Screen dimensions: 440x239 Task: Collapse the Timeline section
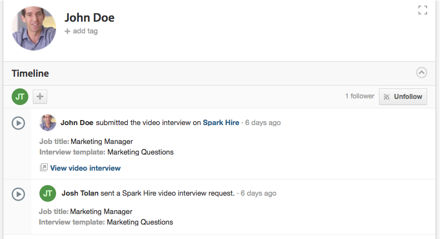[x=422, y=73]
